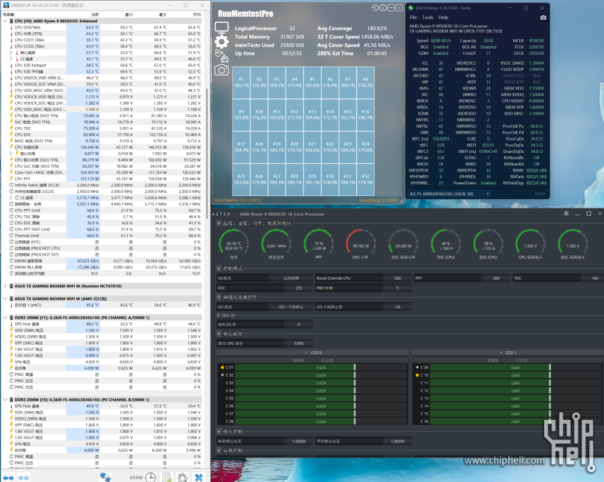Click the OC模式 value field in ASTER

point(291,278)
